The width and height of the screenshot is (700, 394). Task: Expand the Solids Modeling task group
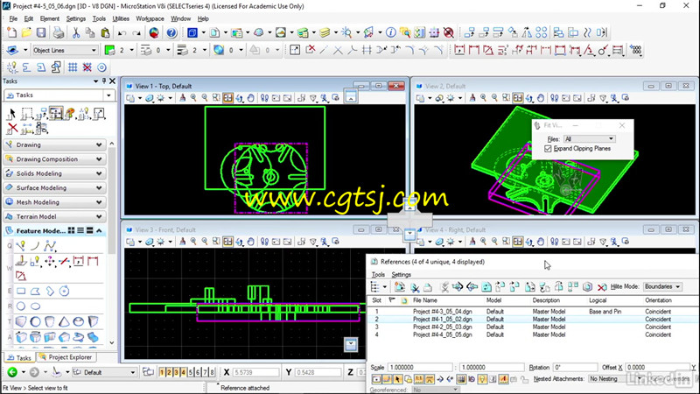point(54,173)
